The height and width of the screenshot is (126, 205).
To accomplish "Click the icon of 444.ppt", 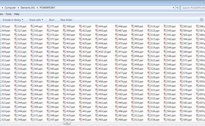I will [x=97, y=26].
